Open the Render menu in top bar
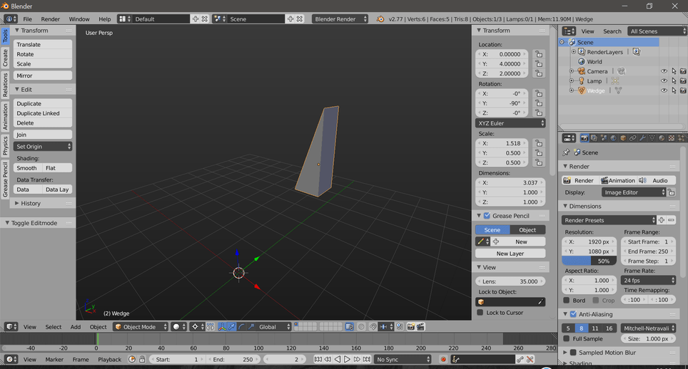 [50, 19]
